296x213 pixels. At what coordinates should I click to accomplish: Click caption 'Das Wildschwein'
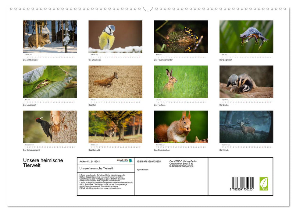(30, 60)
